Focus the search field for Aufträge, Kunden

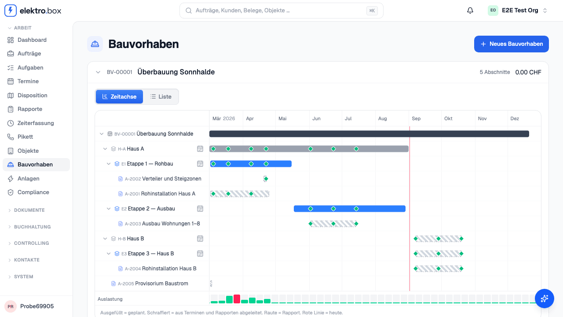(281, 11)
